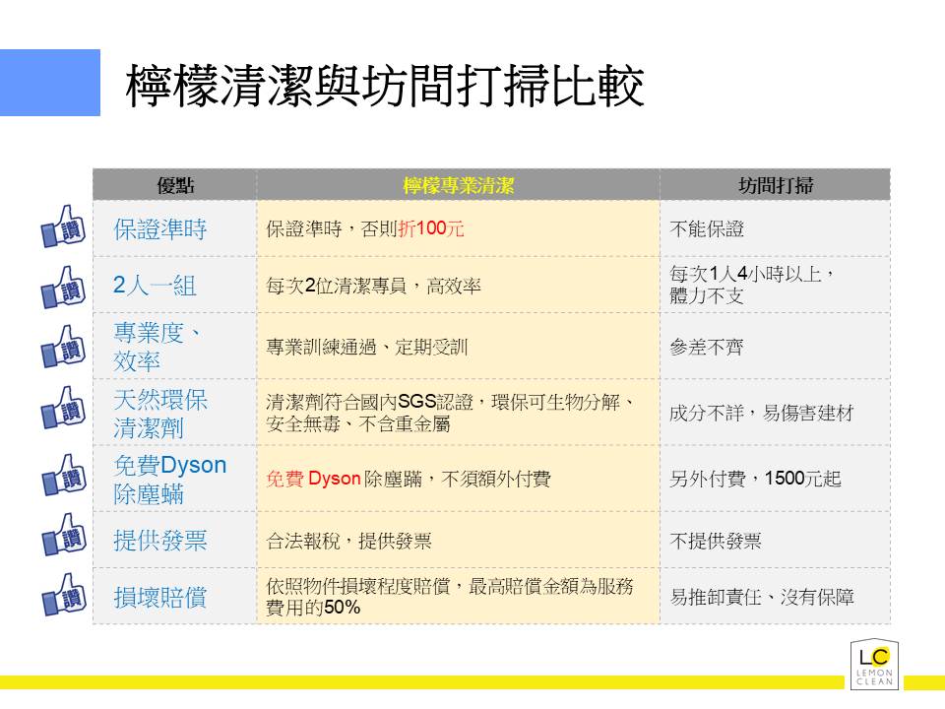Select the 優點 column header
The image size is (945, 709).
click(175, 185)
